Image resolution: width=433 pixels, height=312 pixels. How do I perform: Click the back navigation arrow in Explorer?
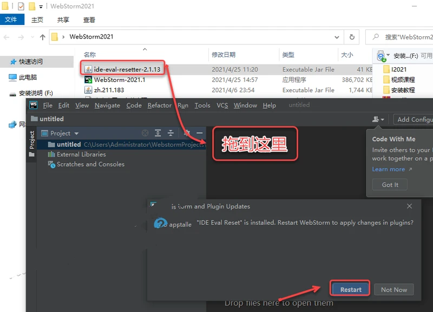click(6, 37)
